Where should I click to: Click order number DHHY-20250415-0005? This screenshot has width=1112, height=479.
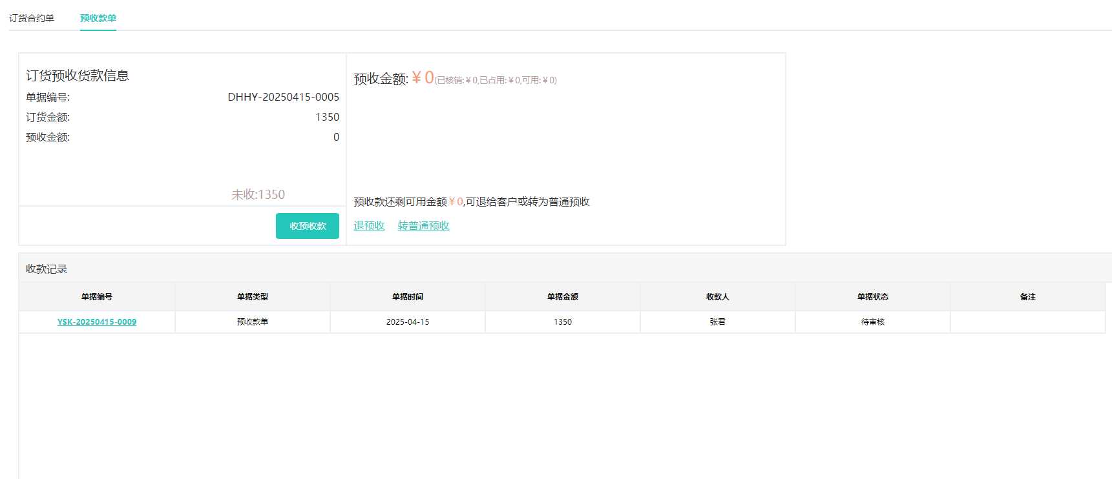point(283,97)
